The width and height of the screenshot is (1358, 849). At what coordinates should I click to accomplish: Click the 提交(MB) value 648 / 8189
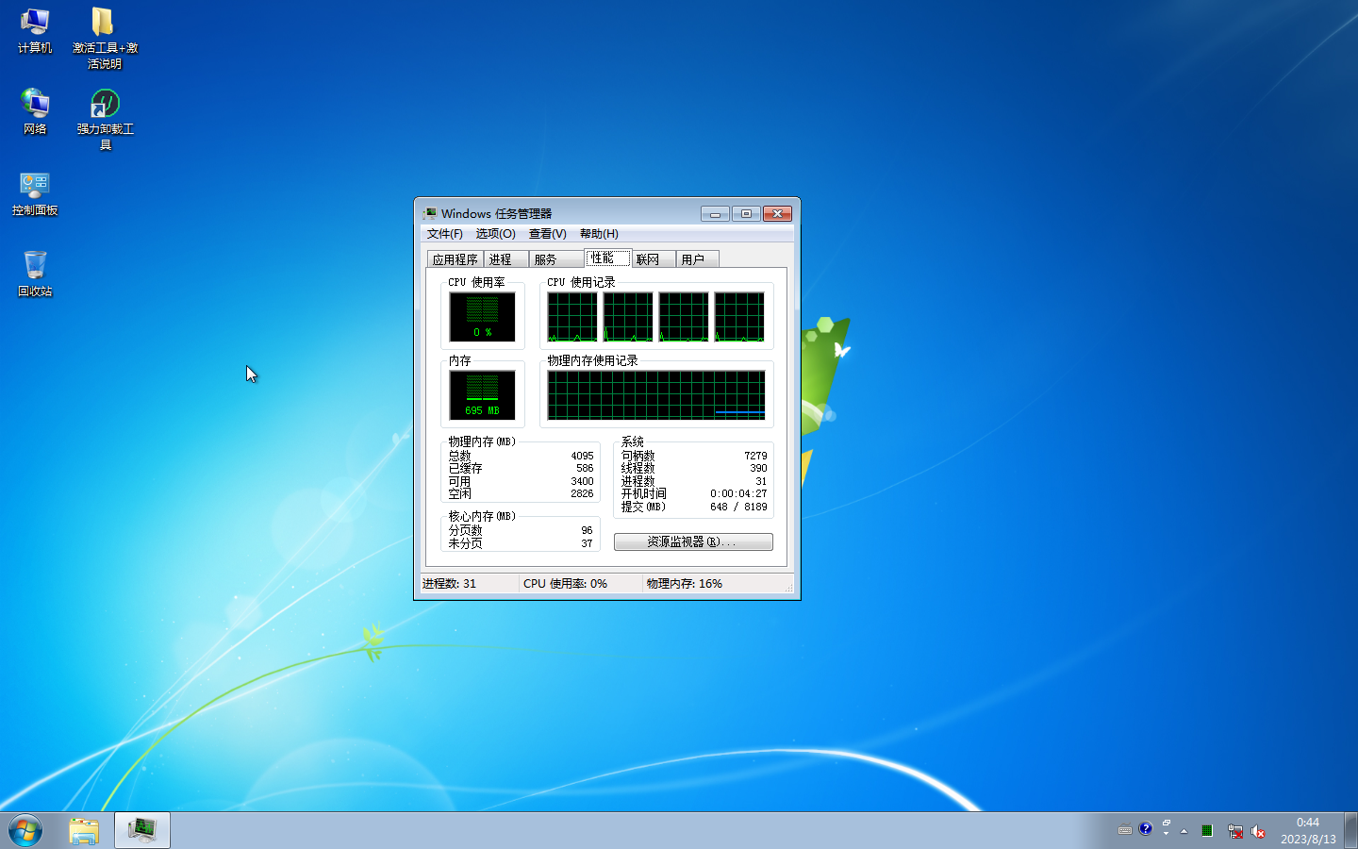click(x=738, y=507)
